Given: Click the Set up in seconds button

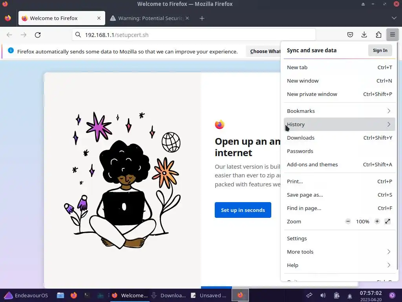Looking at the screenshot, I should click(x=243, y=210).
